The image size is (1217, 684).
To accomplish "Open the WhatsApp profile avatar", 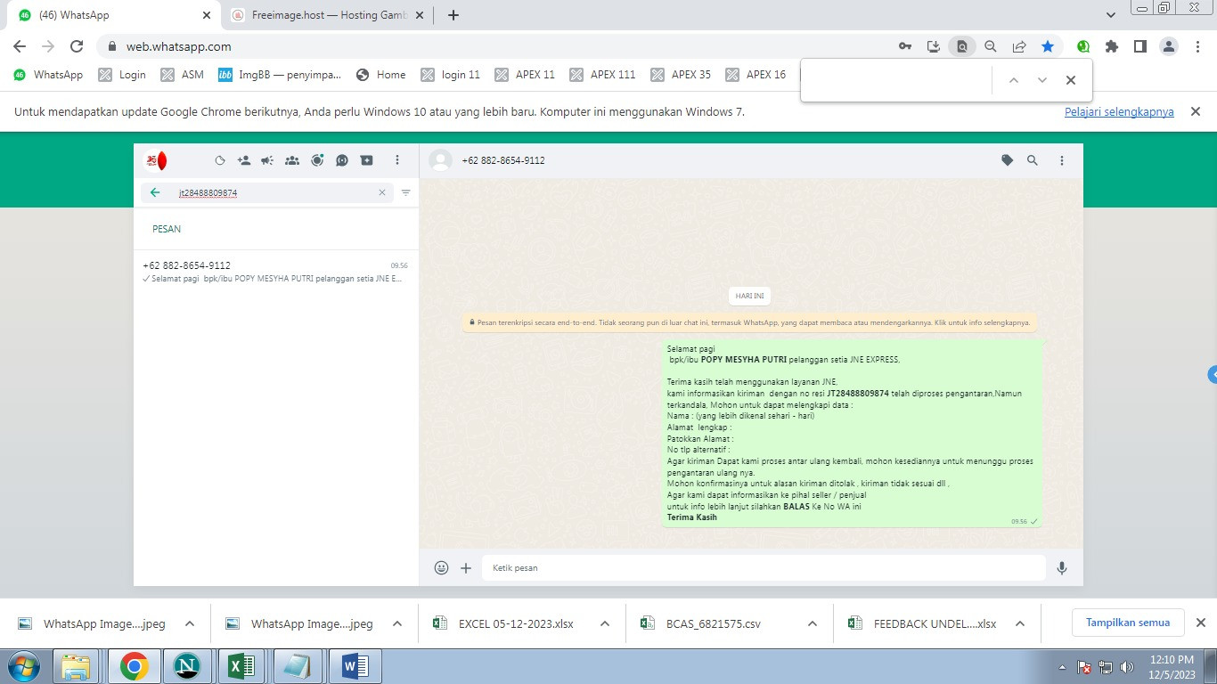I will (155, 161).
